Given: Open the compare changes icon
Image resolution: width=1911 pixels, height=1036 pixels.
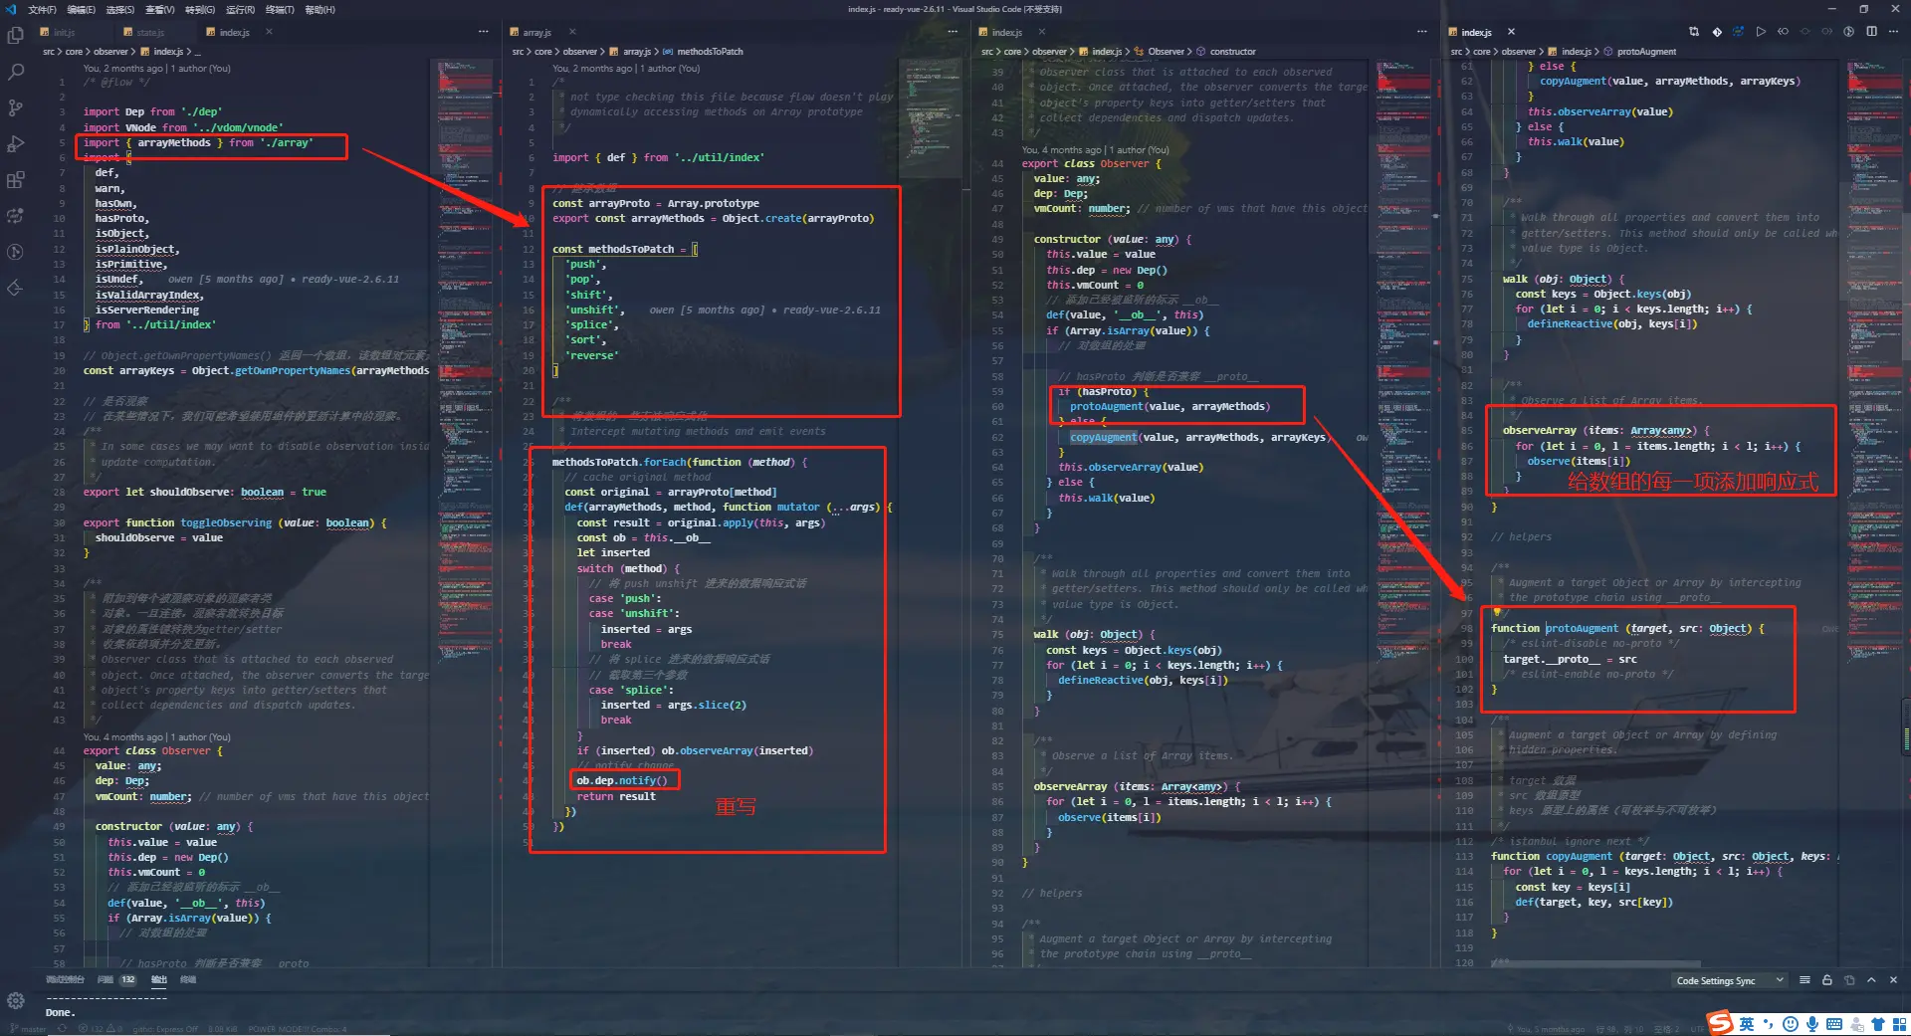Looking at the screenshot, I should point(1694,32).
